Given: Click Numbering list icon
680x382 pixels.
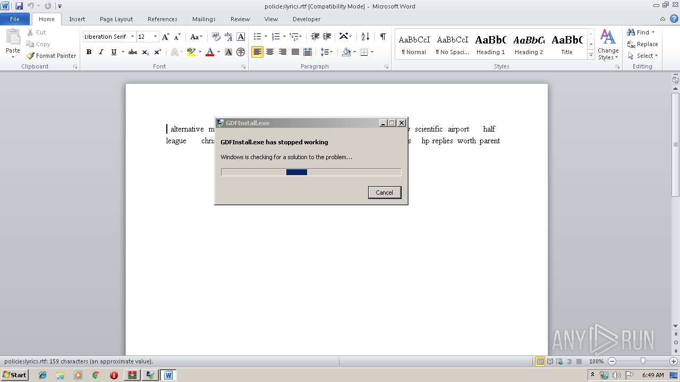Looking at the screenshot, I should (x=275, y=37).
